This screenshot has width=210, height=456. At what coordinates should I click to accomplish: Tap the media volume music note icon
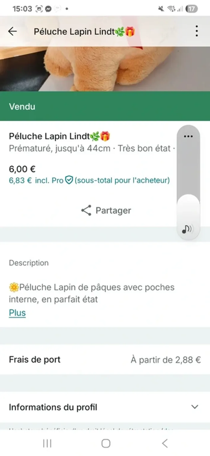(x=187, y=230)
